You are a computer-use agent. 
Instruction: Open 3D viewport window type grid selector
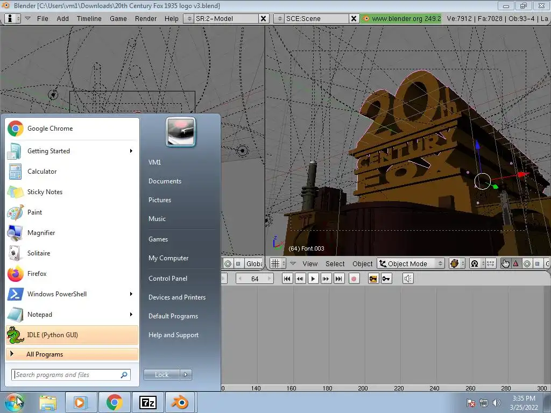(278, 264)
